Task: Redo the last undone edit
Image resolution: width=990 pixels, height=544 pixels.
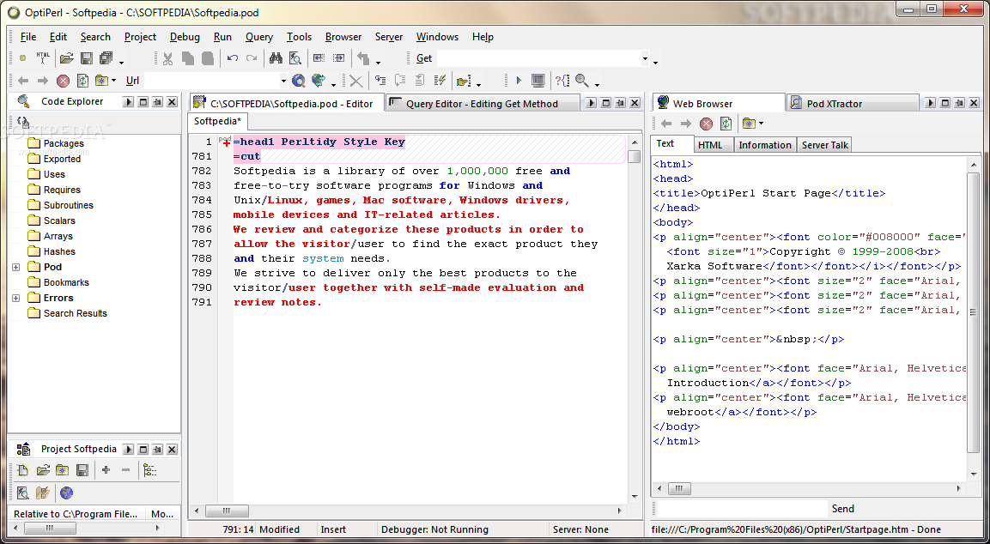Action: (x=252, y=58)
